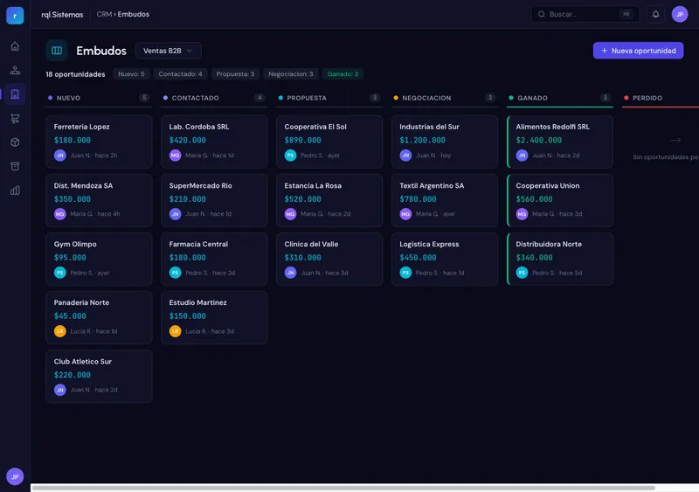Viewport: 699px width, 492px height.
Task: Click the Embudos kanban board icon
Action: pos(57,51)
